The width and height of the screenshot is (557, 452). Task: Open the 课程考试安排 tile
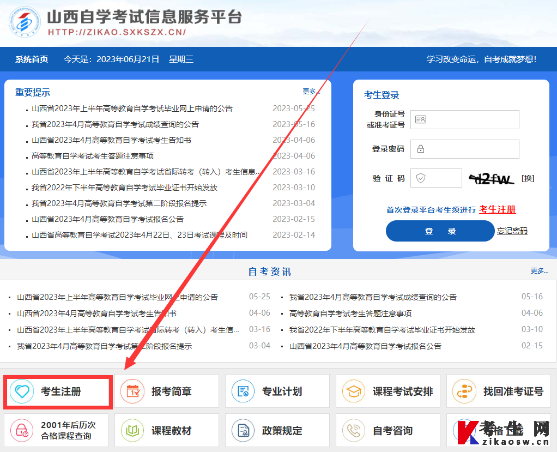click(x=388, y=391)
